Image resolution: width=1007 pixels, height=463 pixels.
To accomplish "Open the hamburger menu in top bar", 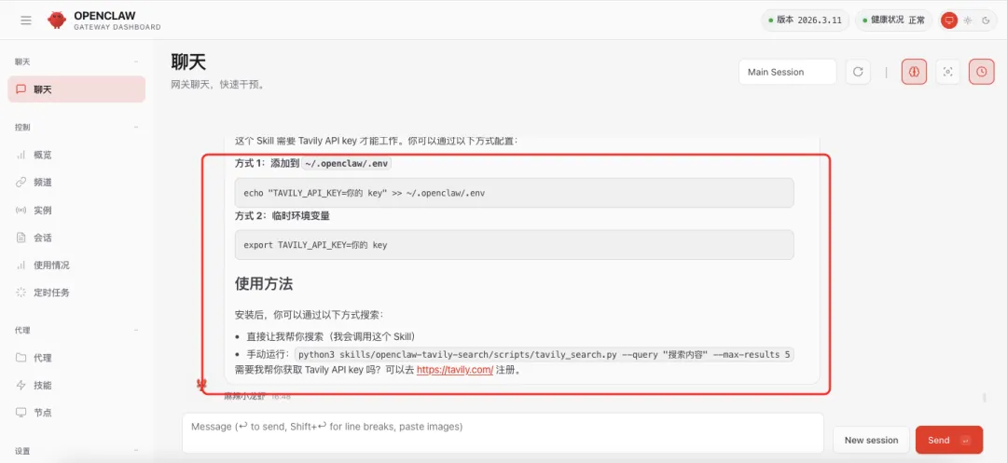I will (x=26, y=20).
